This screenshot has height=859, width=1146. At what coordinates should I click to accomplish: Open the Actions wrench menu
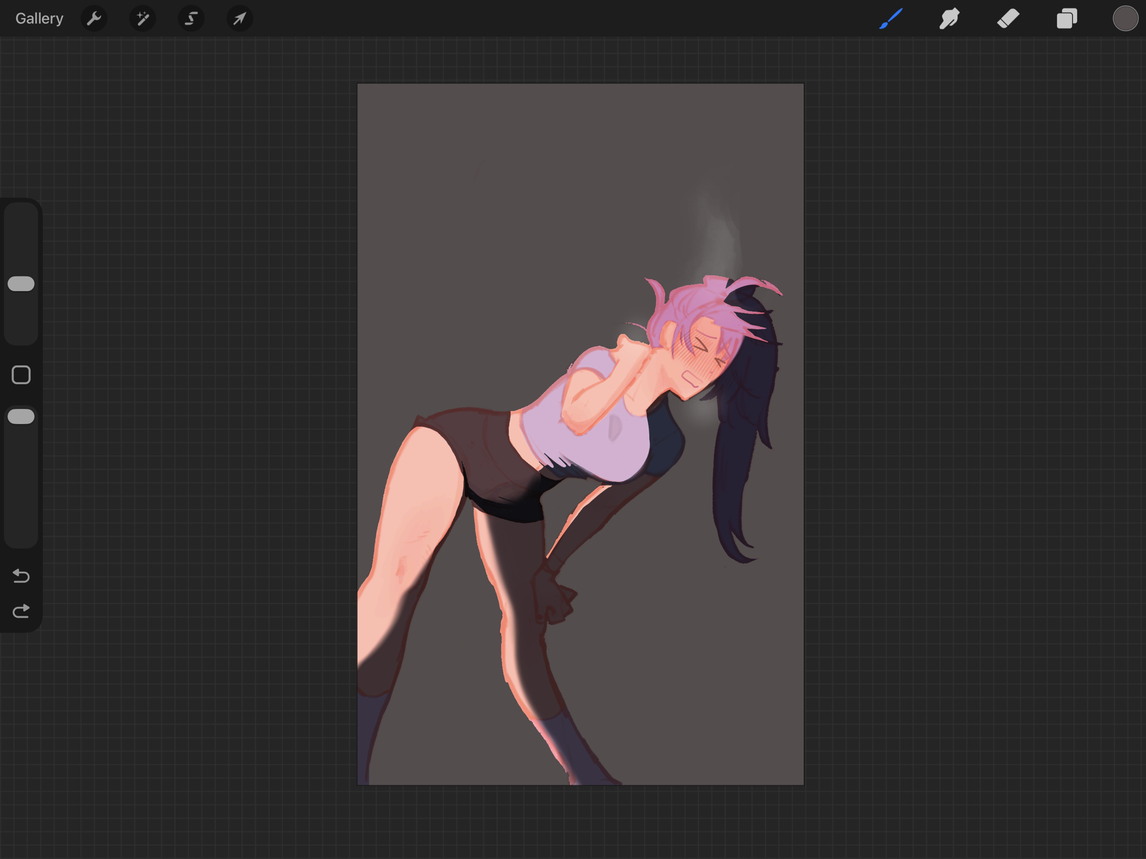click(94, 19)
